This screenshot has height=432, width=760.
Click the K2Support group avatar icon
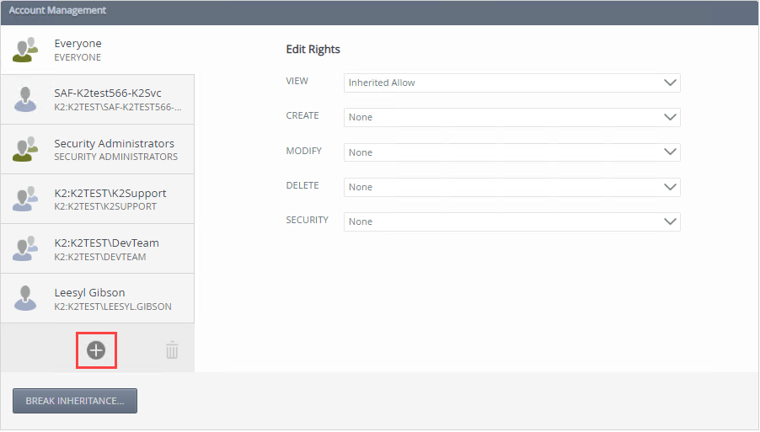click(x=25, y=199)
